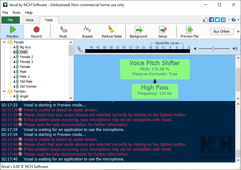Open the Help menu
Screen dimensions: 241x170
pyautogui.click(x=29, y=12)
